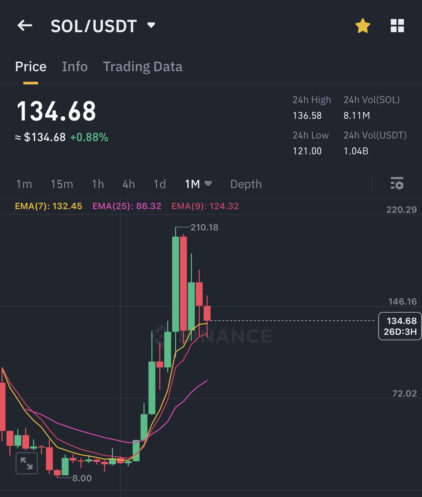The image size is (422, 497).
Task: Toggle the favorite star for SOL/USDT
Action: [x=363, y=26]
